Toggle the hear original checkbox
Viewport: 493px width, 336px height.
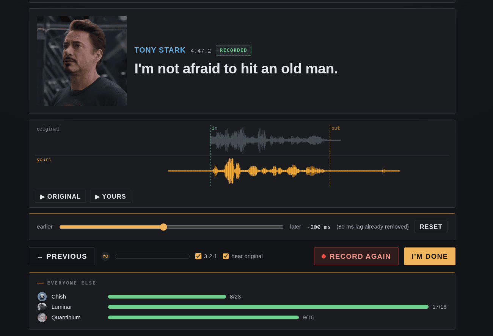click(226, 256)
